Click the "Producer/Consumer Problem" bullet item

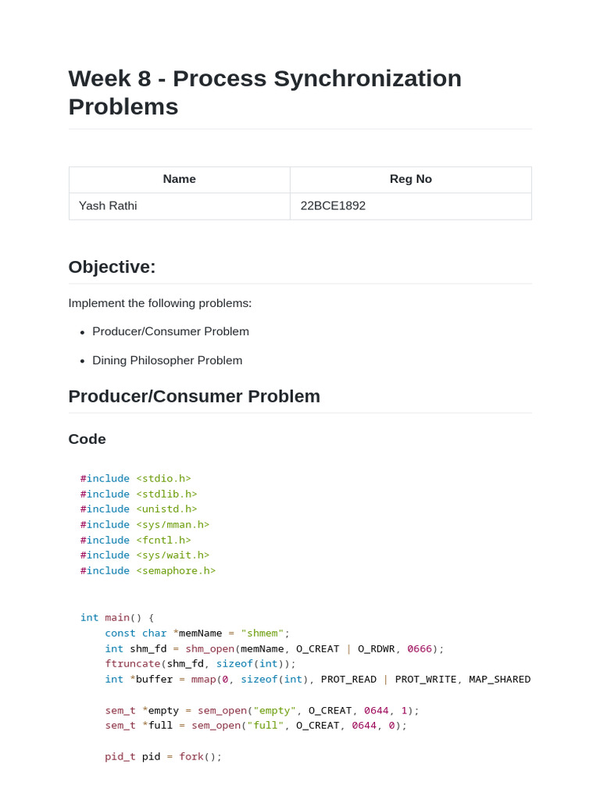[170, 331]
